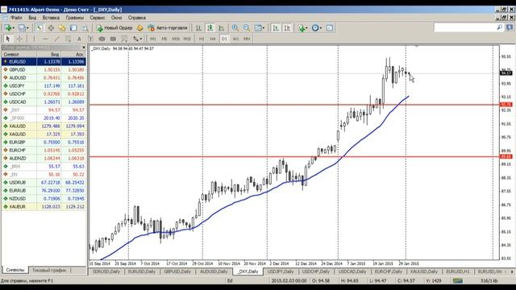The image size is (516, 290).
Task: Switch timeframe to M1
Action: (x=153, y=39)
